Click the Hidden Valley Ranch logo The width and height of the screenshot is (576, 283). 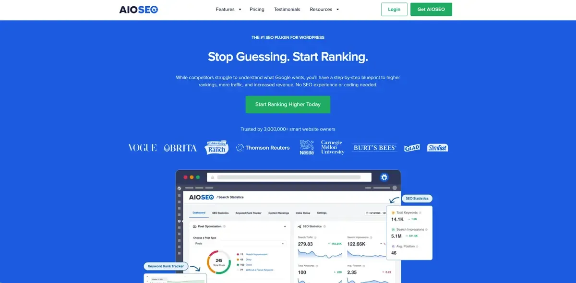click(x=216, y=147)
